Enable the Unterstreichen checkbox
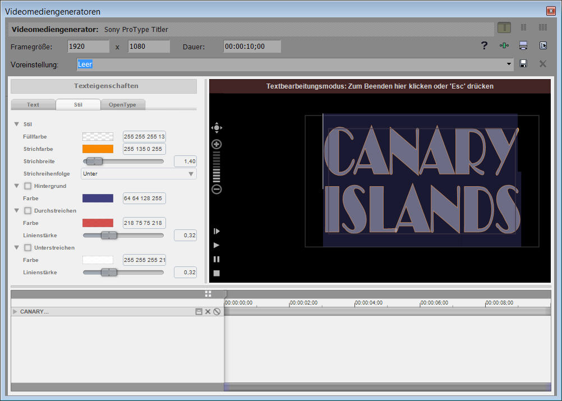 28,247
